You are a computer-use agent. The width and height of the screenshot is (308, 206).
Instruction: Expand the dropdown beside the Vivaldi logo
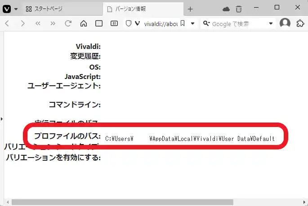[16, 9]
